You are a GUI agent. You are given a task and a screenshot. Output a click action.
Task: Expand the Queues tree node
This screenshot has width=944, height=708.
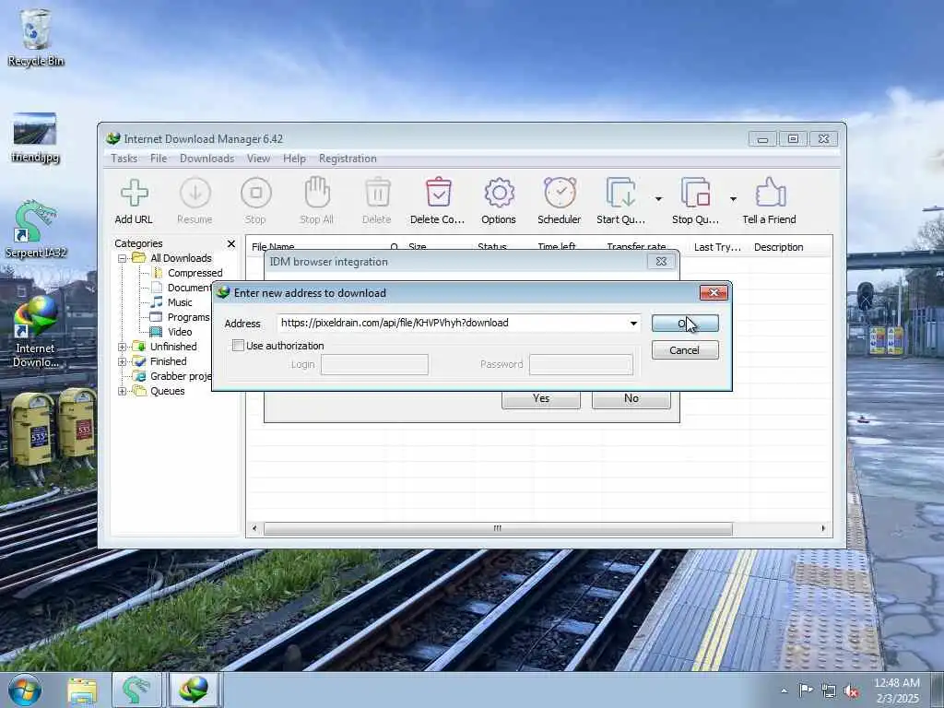(123, 391)
